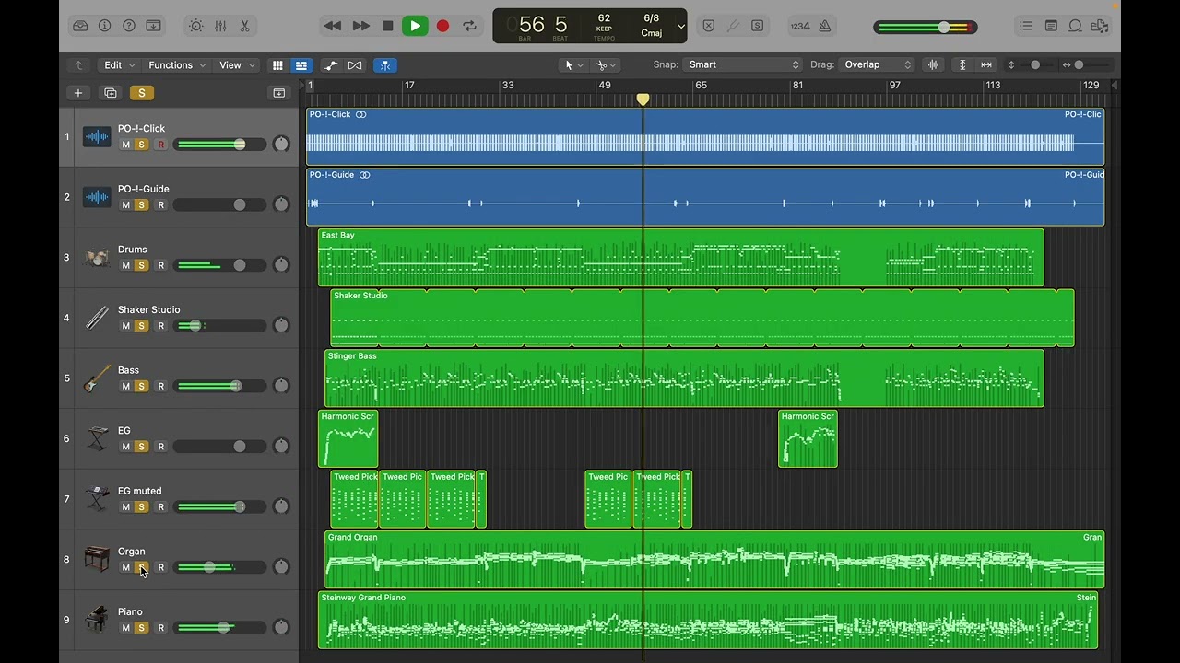Toggle Catch Playhead button
The image size is (1180, 663).
point(385,65)
